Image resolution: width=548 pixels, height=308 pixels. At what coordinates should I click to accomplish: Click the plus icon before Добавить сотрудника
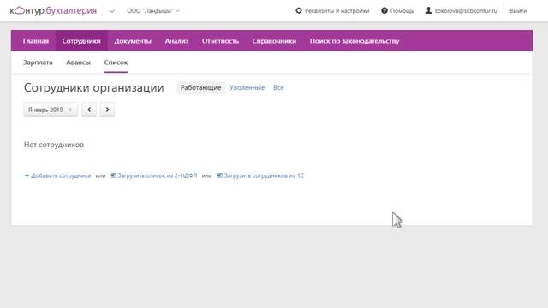[27, 175]
